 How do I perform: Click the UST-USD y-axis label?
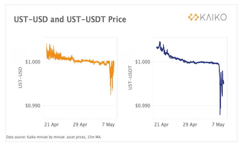20,78
